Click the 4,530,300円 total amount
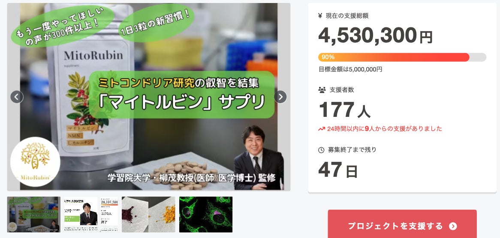The height and width of the screenshot is (238, 500). point(375,36)
